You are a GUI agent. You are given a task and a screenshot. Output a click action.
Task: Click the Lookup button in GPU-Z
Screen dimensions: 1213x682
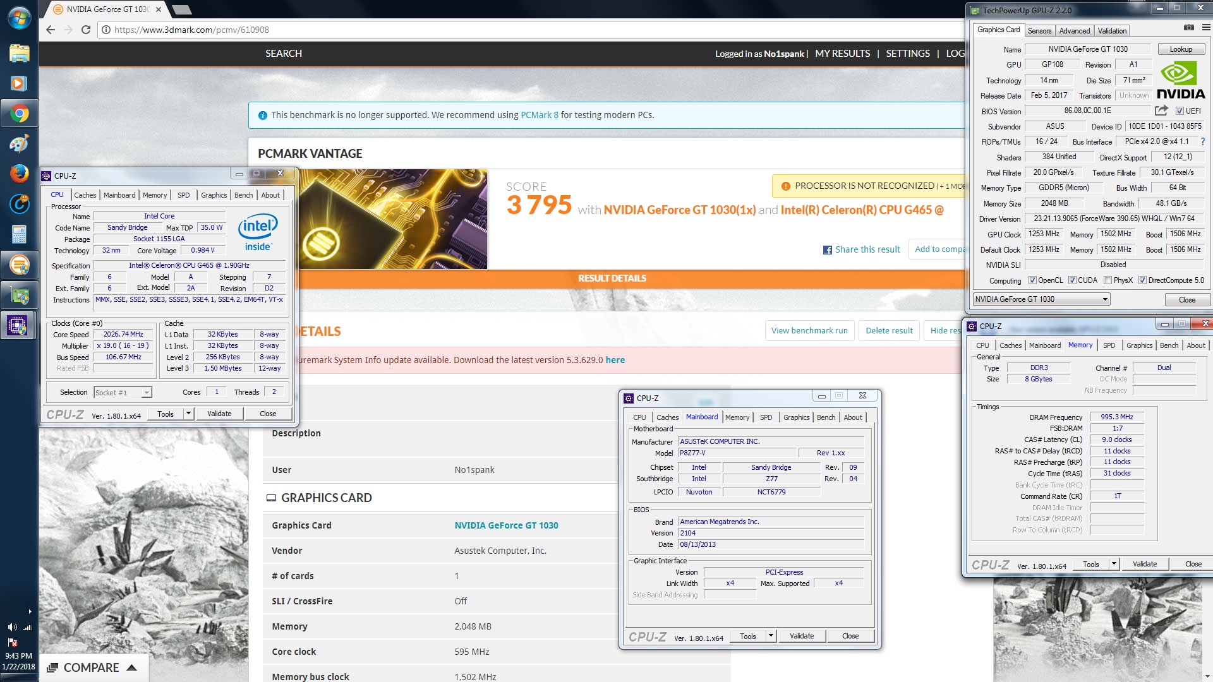click(x=1181, y=49)
